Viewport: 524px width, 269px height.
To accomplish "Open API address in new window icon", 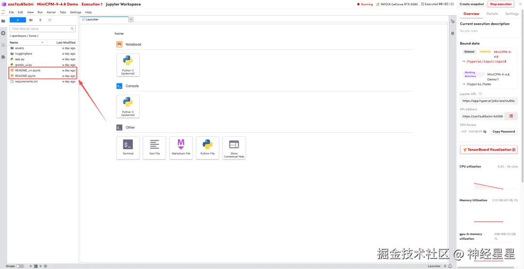I will click(x=511, y=116).
